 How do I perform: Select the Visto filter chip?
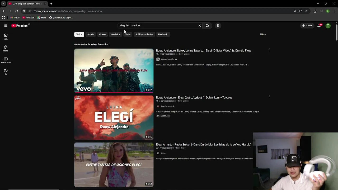pos(128,34)
